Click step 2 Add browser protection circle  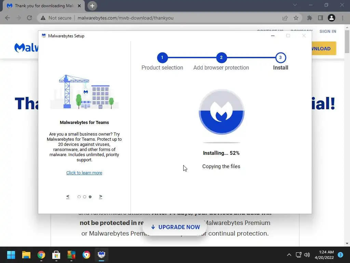point(221,58)
